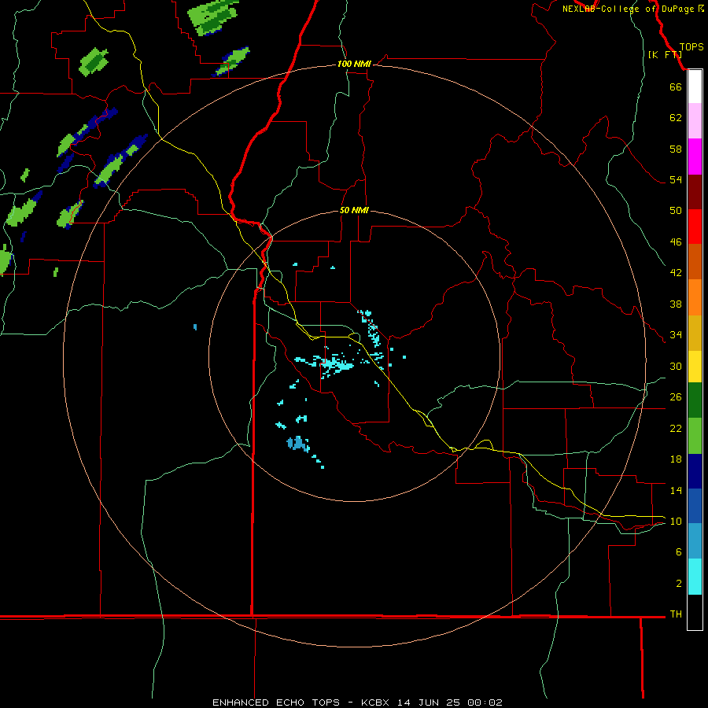The width and height of the screenshot is (708, 708).
Task: Click the dark maroon legend swatch
Action: click(695, 192)
